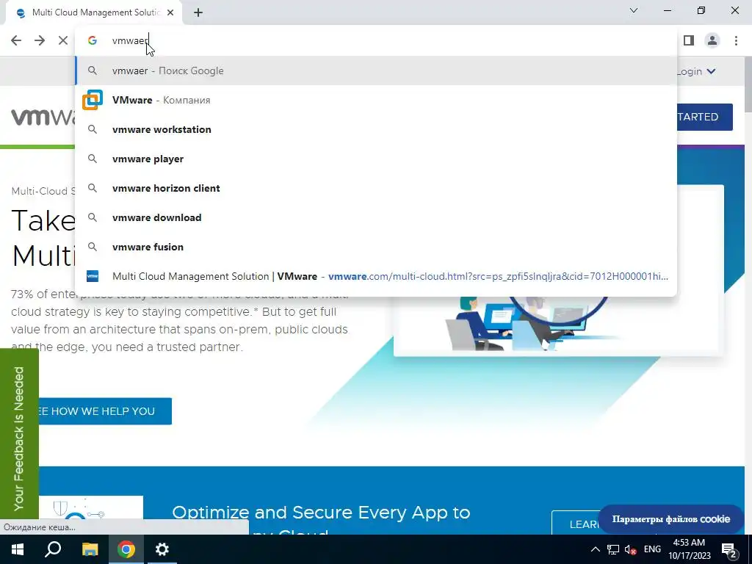Image resolution: width=752 pixels, height=564 pixels.
Task: Click the Google G icon in address bar
Action: click(93, 41)
